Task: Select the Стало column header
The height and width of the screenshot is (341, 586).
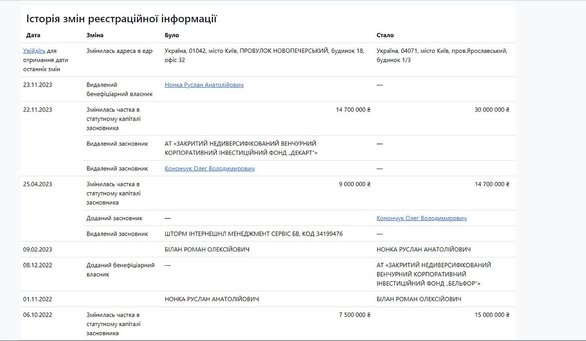Action: pos(385,35)
